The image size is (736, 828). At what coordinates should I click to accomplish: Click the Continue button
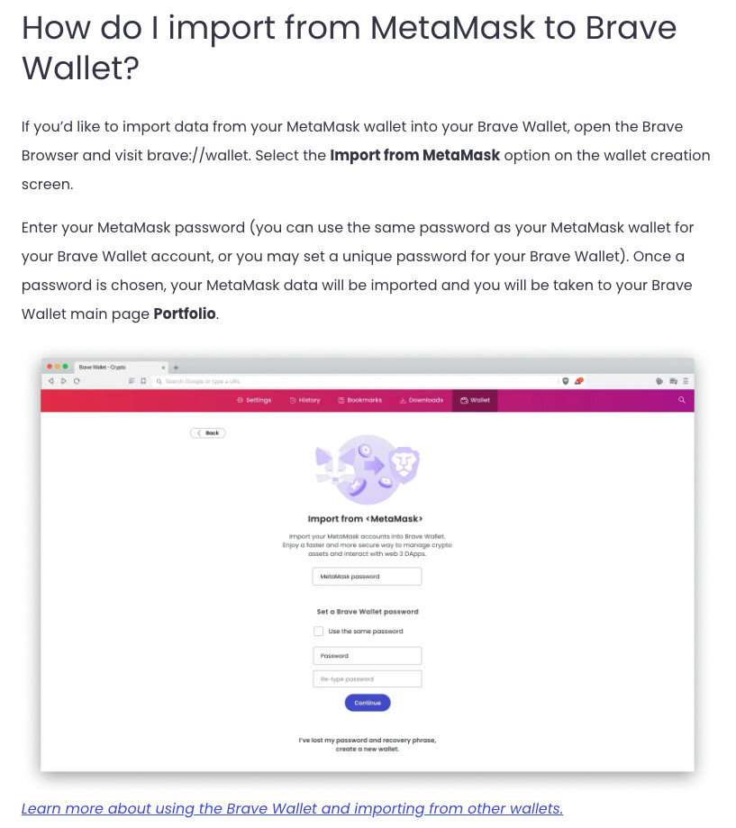click(368, 703)
